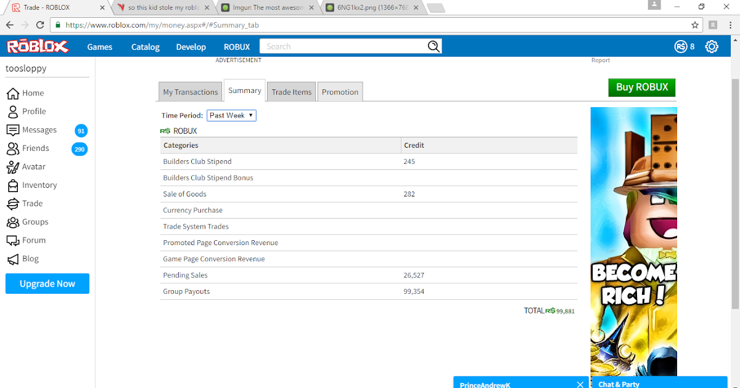Select the Summary tab
Viewport: 740px width, 388px height.
point(245,91)
